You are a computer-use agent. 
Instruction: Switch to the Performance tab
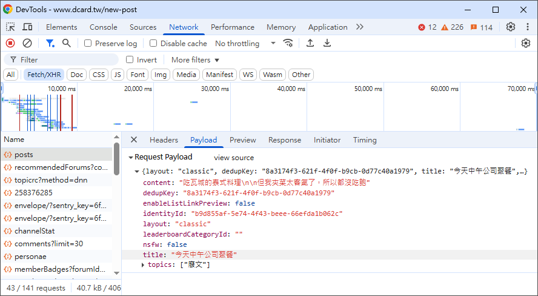[232, 27]
